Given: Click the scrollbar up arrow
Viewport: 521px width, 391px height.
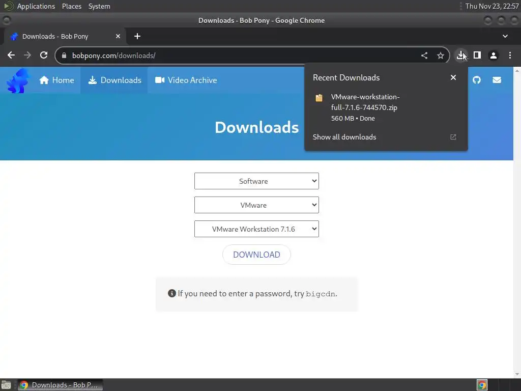Looking at the screenshot, I should click(517, 70).
